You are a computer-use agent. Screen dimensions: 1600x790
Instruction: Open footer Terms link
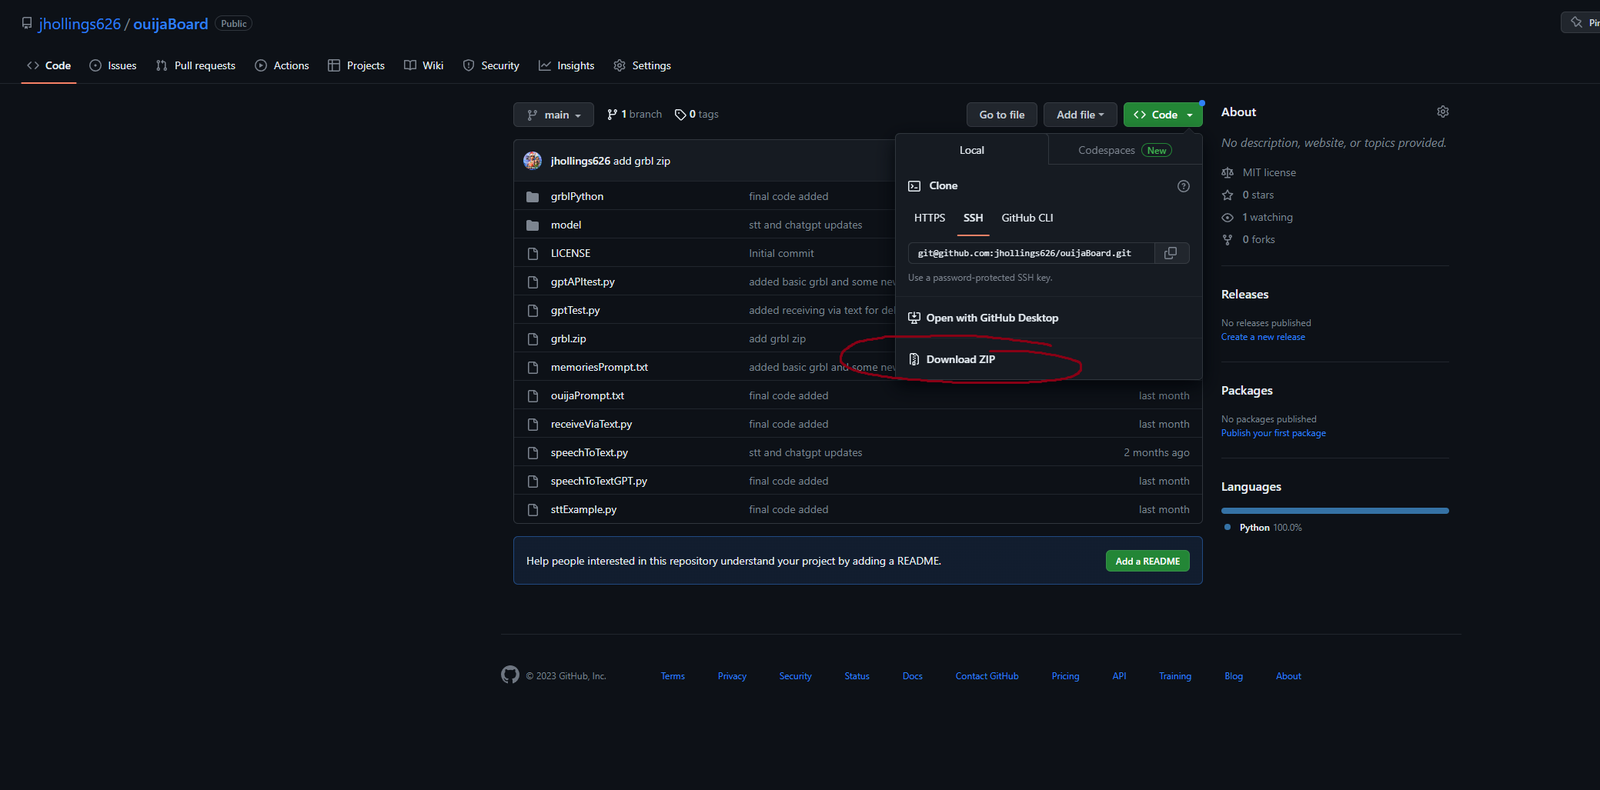tap(673, 676)
